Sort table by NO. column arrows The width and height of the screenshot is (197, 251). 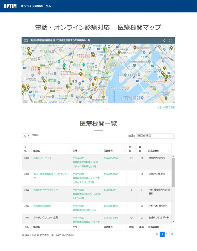28,151
